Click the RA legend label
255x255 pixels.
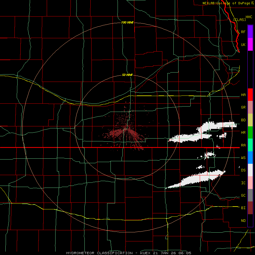coord(243,145)
